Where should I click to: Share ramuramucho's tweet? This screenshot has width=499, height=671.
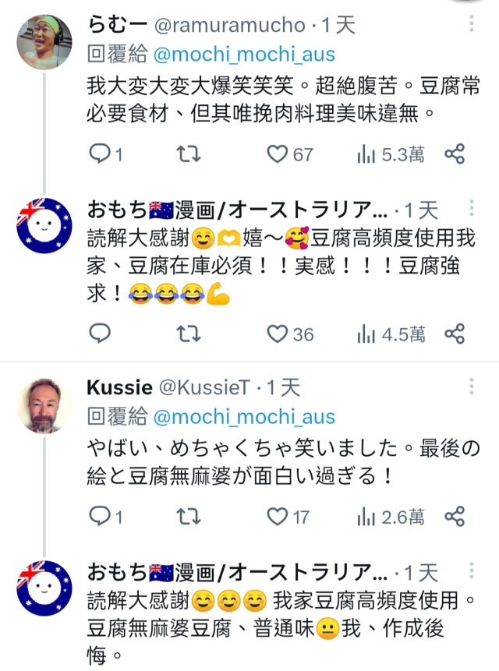[x=455, y=154]
